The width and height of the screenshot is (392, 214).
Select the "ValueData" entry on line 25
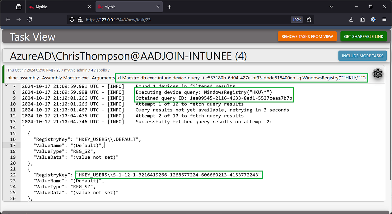(x=76, y=193)
